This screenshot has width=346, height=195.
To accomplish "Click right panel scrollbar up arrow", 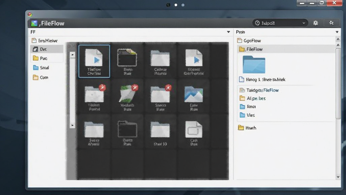I will click(x=338, y=39).
